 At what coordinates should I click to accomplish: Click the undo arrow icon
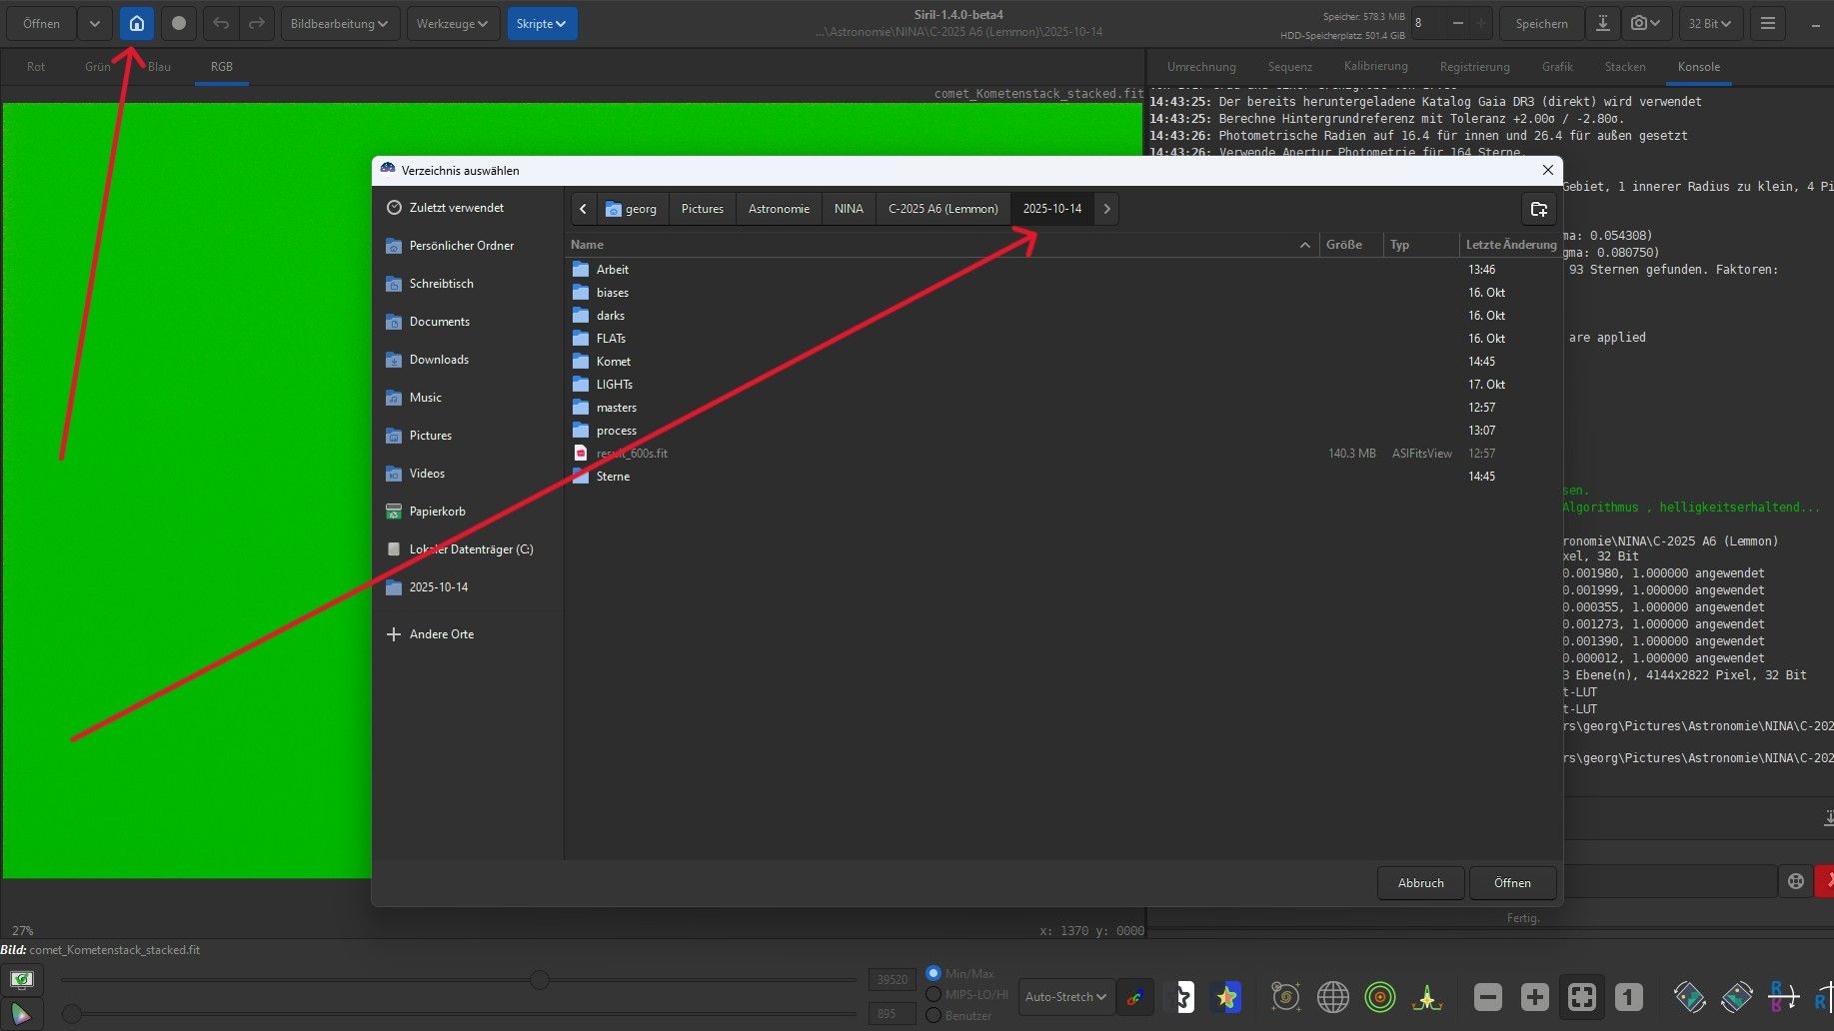221,23
